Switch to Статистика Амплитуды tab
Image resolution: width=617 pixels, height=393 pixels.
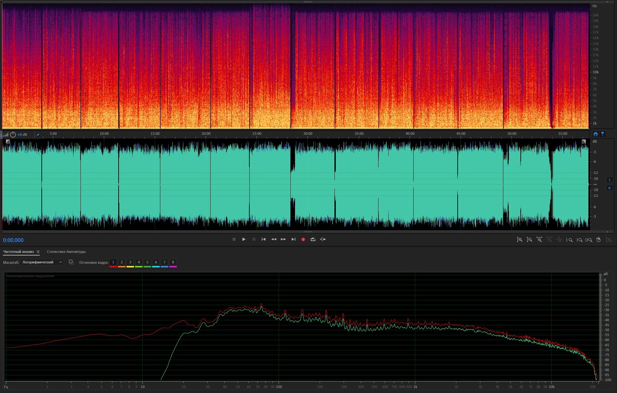coord(66,252)
